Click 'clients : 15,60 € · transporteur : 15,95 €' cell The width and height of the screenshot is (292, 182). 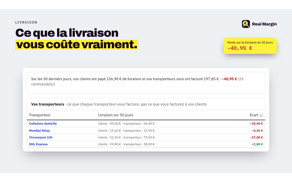click(x=126, y=131)
